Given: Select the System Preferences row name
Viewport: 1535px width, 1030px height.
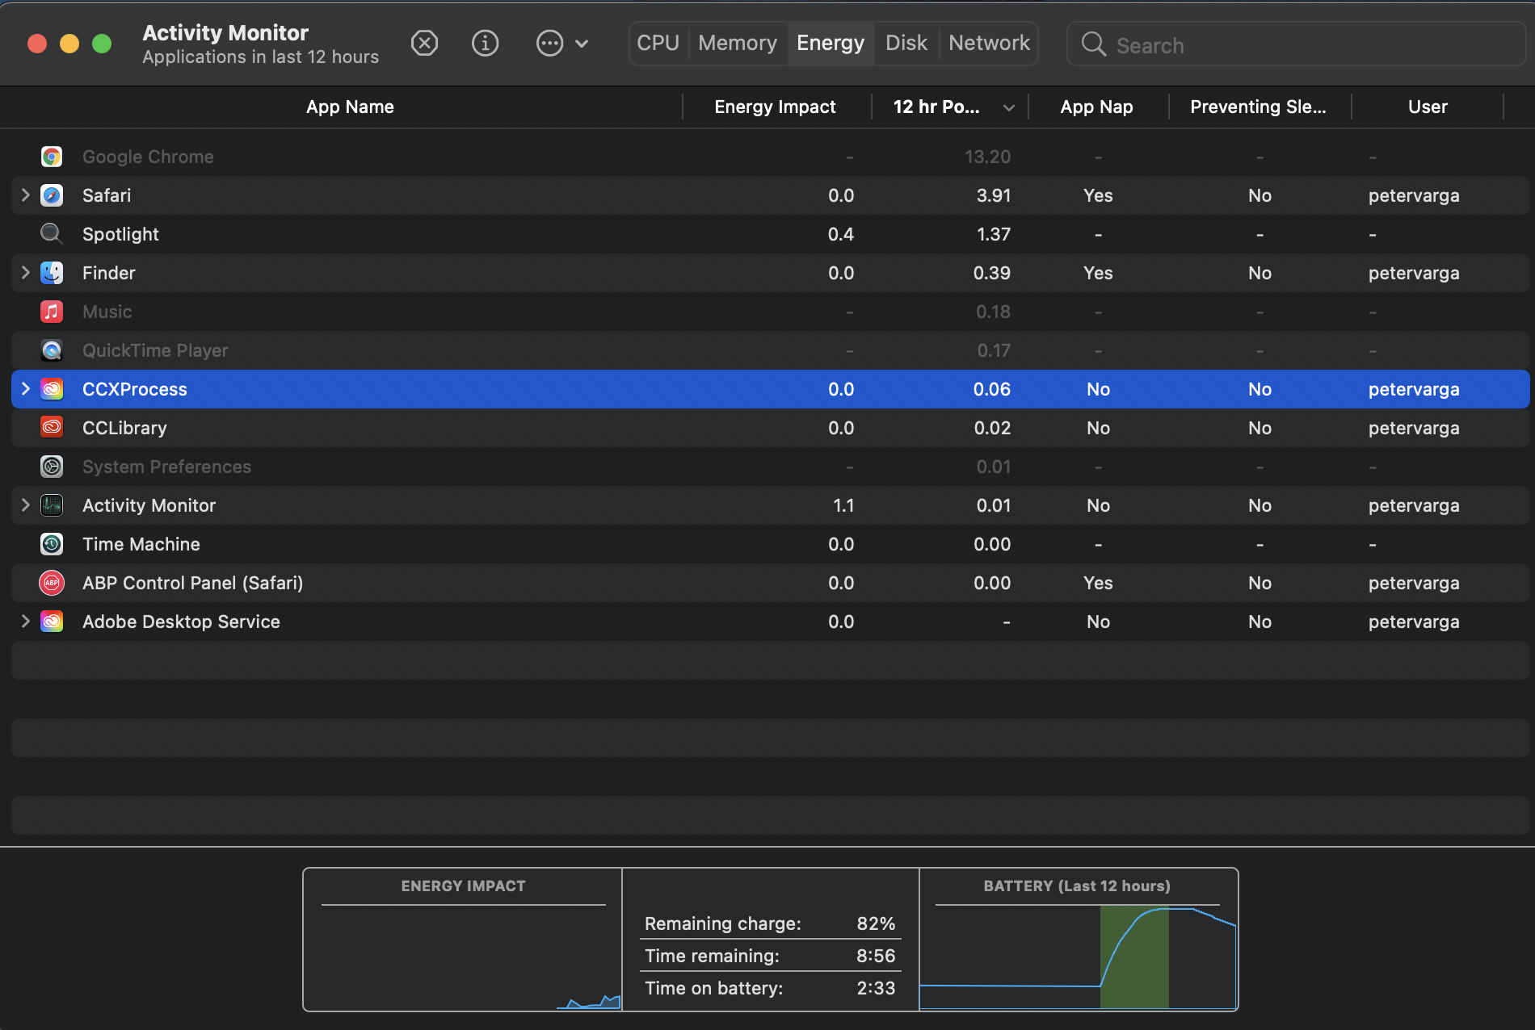Looking at the screenshot, I should 166,467.
